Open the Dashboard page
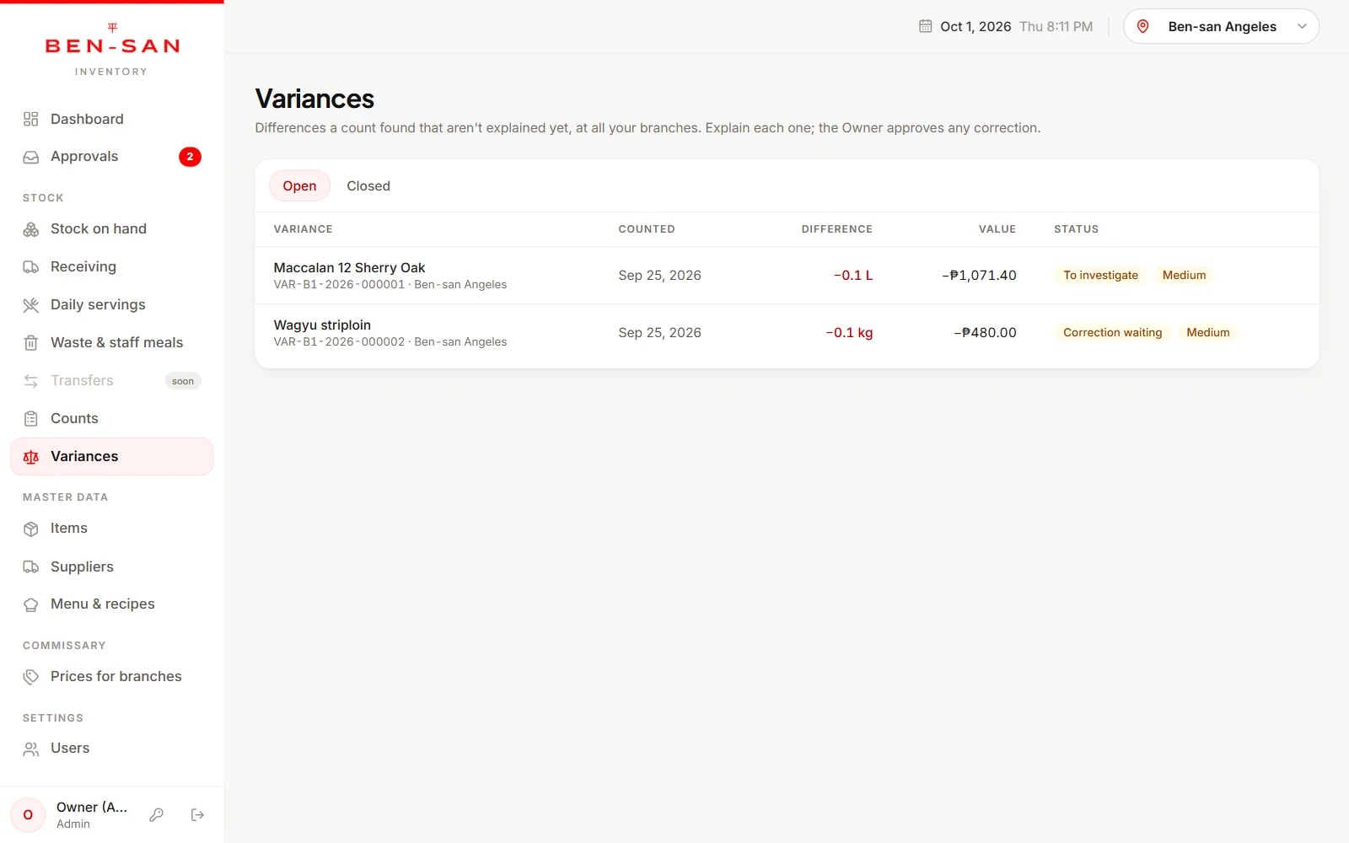The height and width of the screenshot is (843, 1349). tap(111, 119)
